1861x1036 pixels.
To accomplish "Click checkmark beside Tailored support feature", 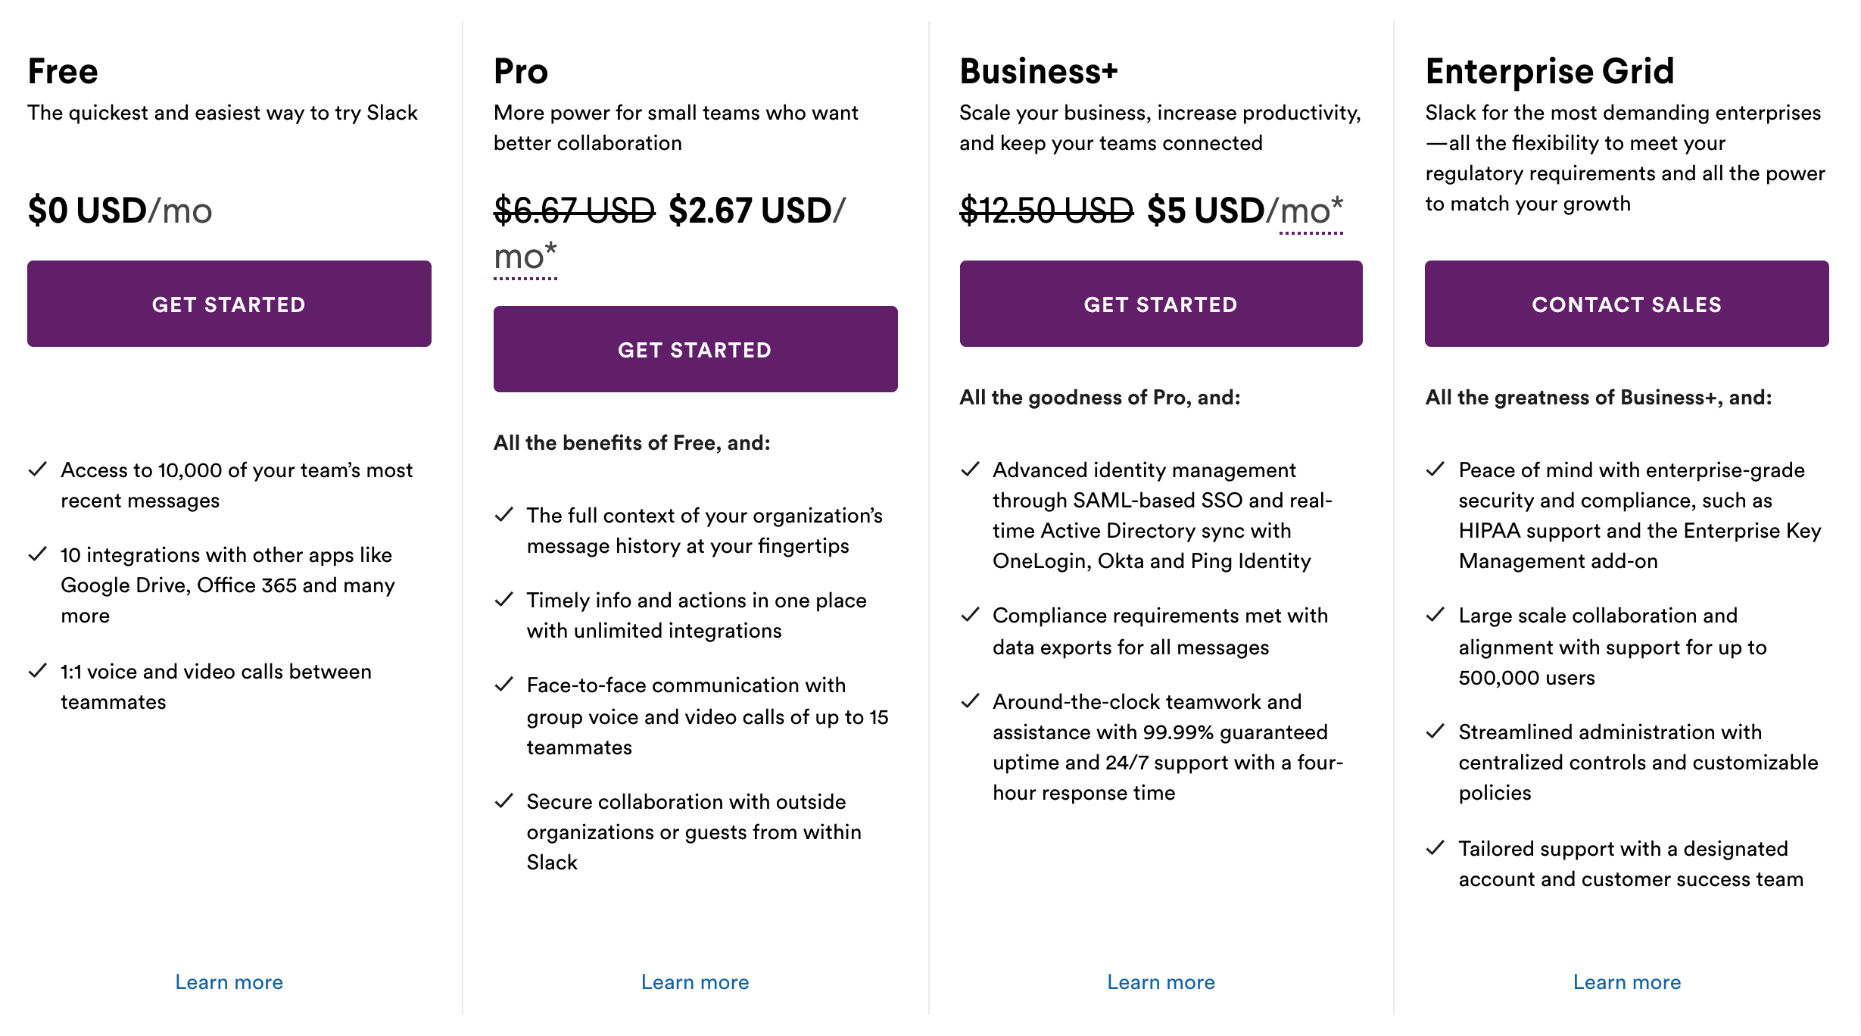I will 1435,848.
